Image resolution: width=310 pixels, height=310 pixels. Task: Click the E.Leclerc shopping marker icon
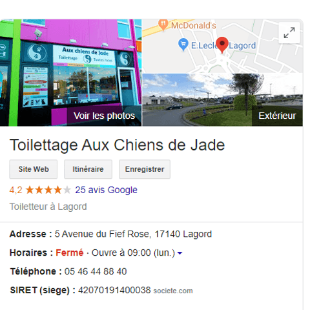[183, 45]
